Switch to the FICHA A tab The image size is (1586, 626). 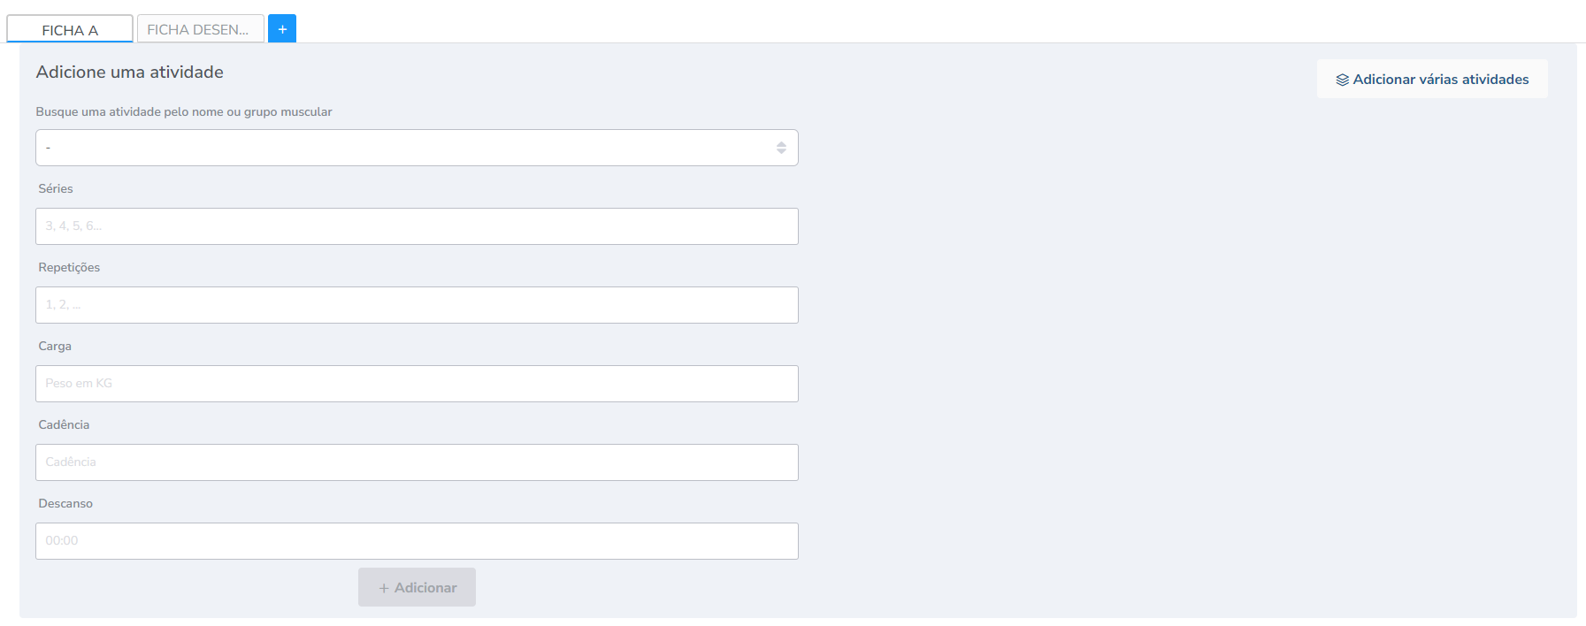(70, 30)
